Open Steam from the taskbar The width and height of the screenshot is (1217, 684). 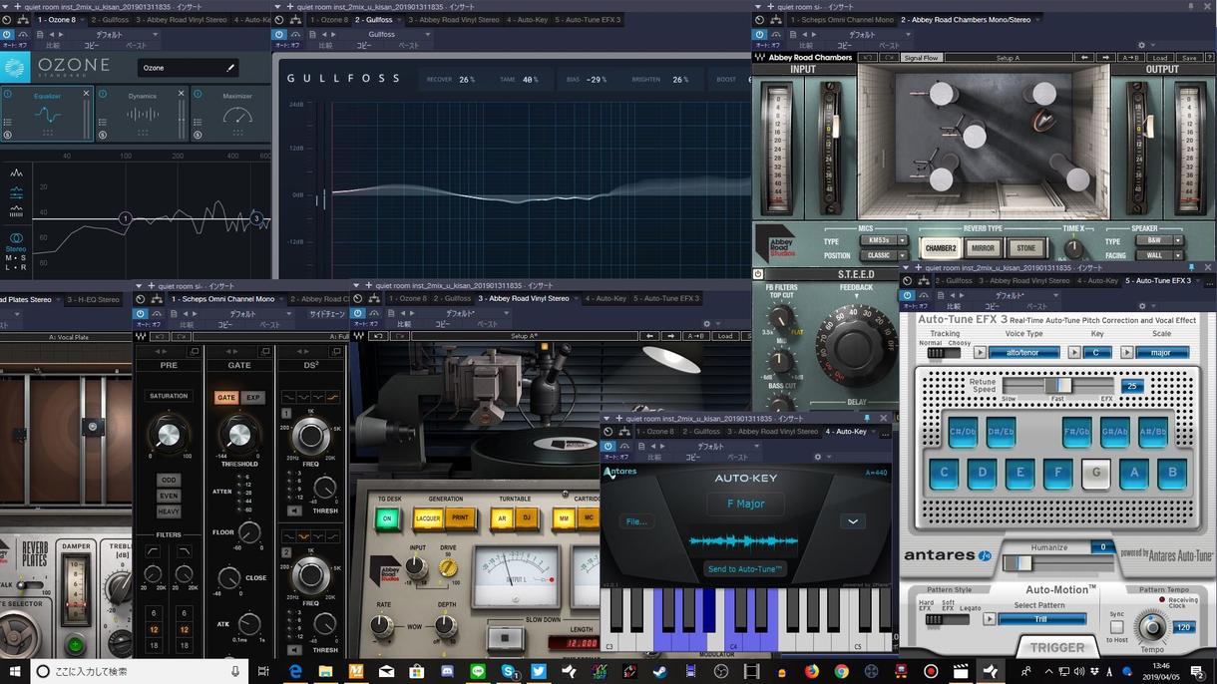tap(660, 672)
